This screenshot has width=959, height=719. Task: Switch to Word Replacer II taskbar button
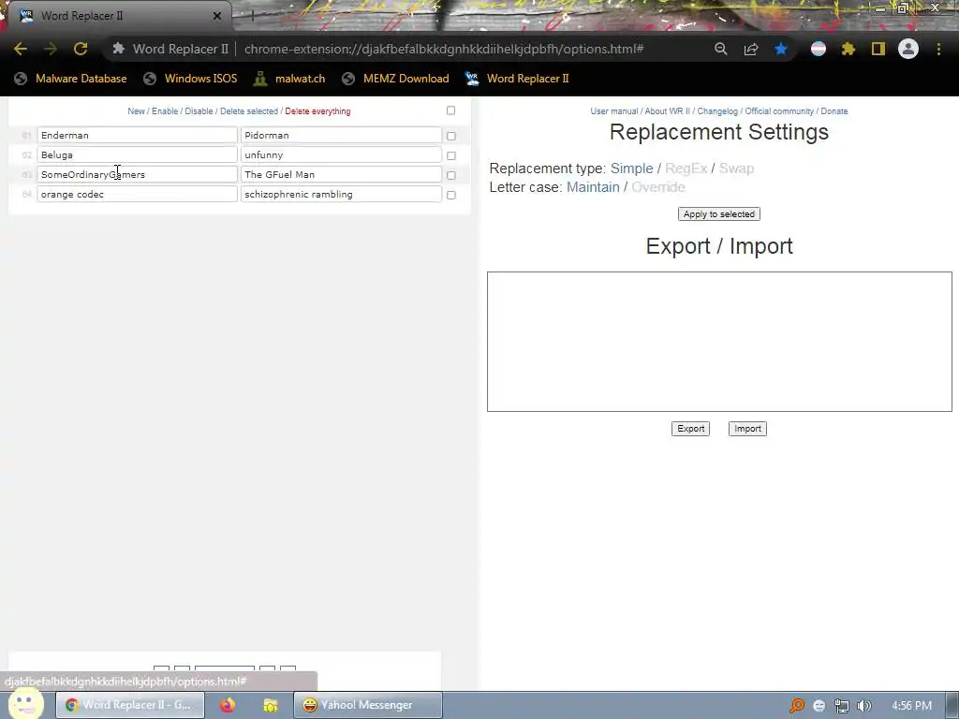130,705
